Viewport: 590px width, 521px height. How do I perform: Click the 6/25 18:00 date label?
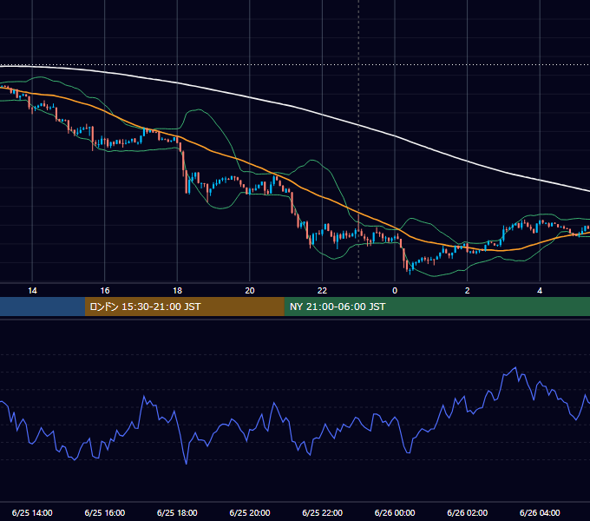(177, 512)
